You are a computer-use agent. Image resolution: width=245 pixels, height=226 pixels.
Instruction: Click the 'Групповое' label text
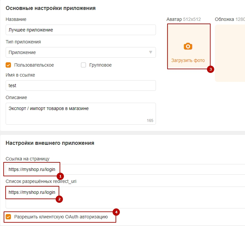(x=100, y=65)
